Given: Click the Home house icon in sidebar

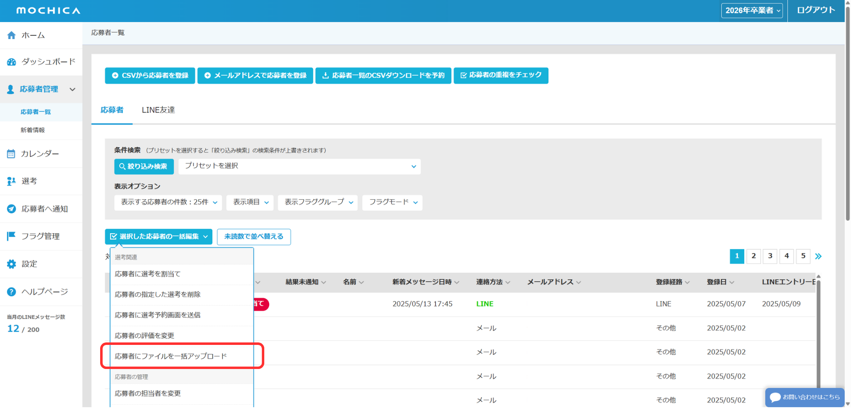Looking at the screenshot, I should click(11, 35).
